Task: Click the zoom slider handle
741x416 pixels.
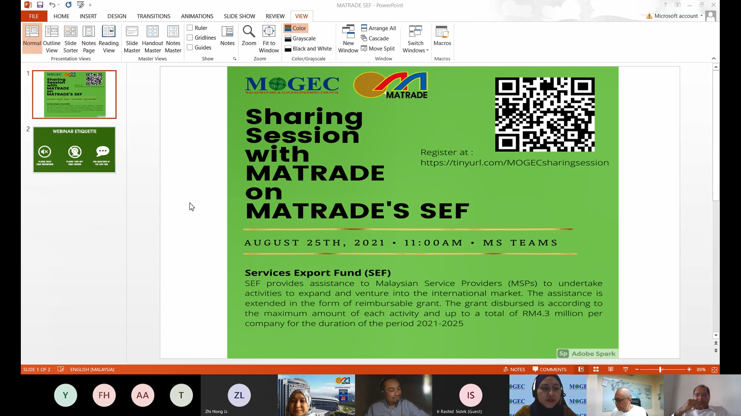Action: [660, 369]
